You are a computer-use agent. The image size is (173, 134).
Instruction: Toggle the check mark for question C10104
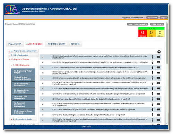pyautogui.click(x=43, y=73)
